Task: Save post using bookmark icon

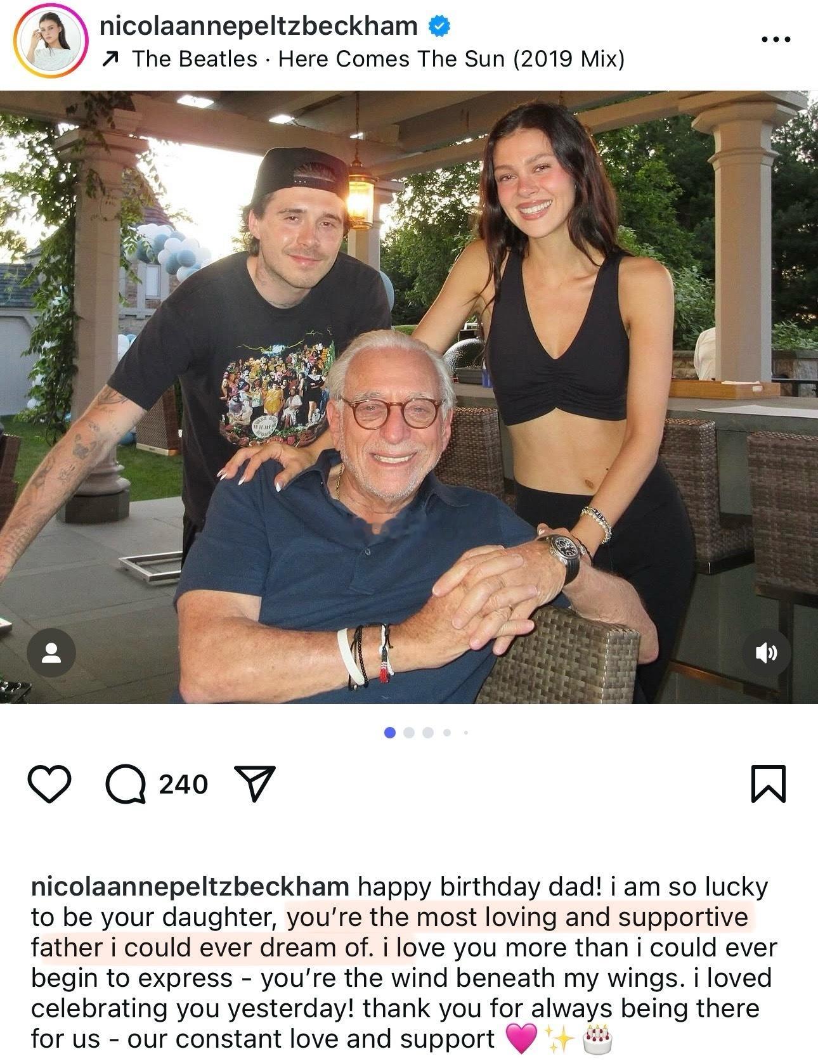Action: (769, 784)
